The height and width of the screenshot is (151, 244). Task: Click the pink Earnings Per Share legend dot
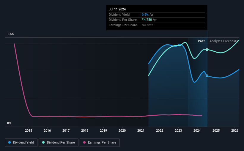pyautogui.click(x=84, y=142)
